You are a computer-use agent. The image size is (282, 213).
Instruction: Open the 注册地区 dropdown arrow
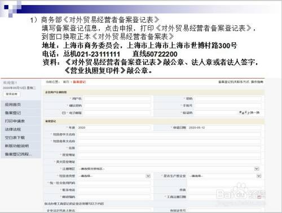pyautogui.click(x=257, y=168)
